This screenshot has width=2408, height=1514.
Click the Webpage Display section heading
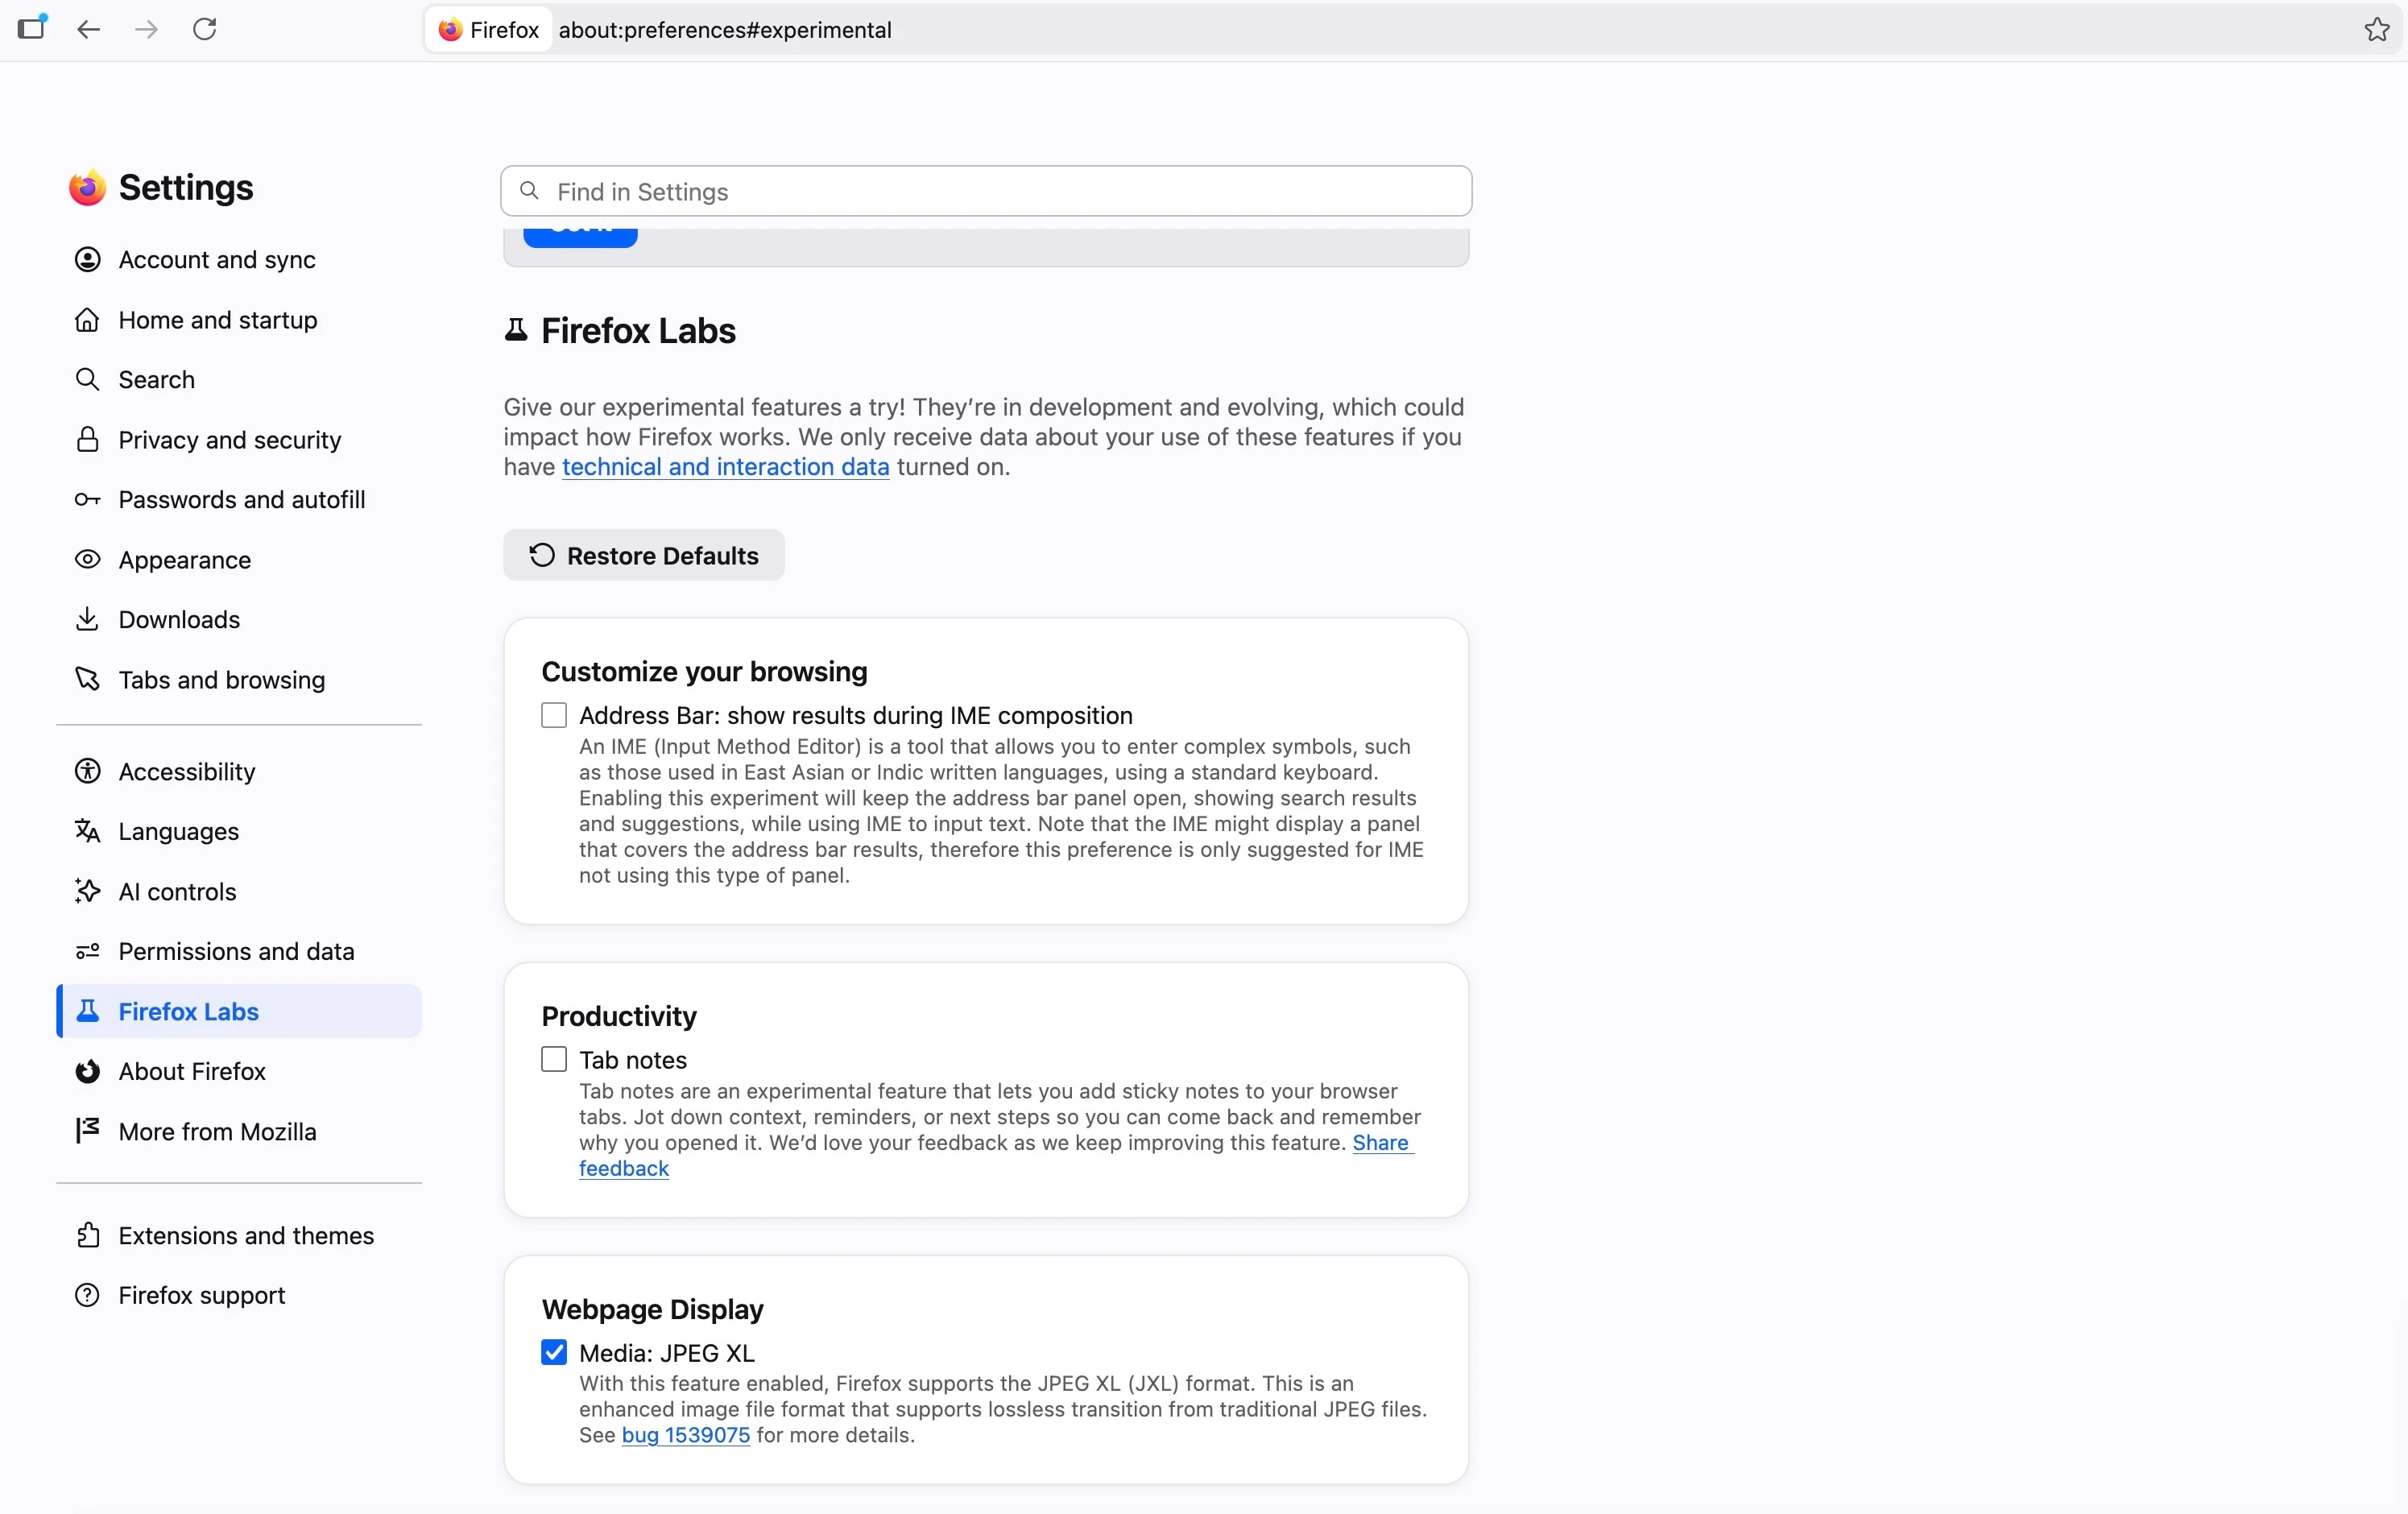coord(652,1310)
